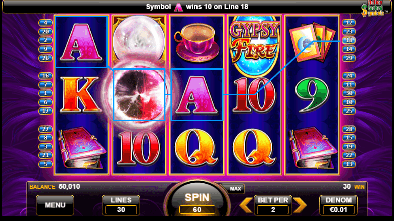Open the LINES setting
Image resolution: width=394 pixels, height=221 pixels.
pos(121,205)
